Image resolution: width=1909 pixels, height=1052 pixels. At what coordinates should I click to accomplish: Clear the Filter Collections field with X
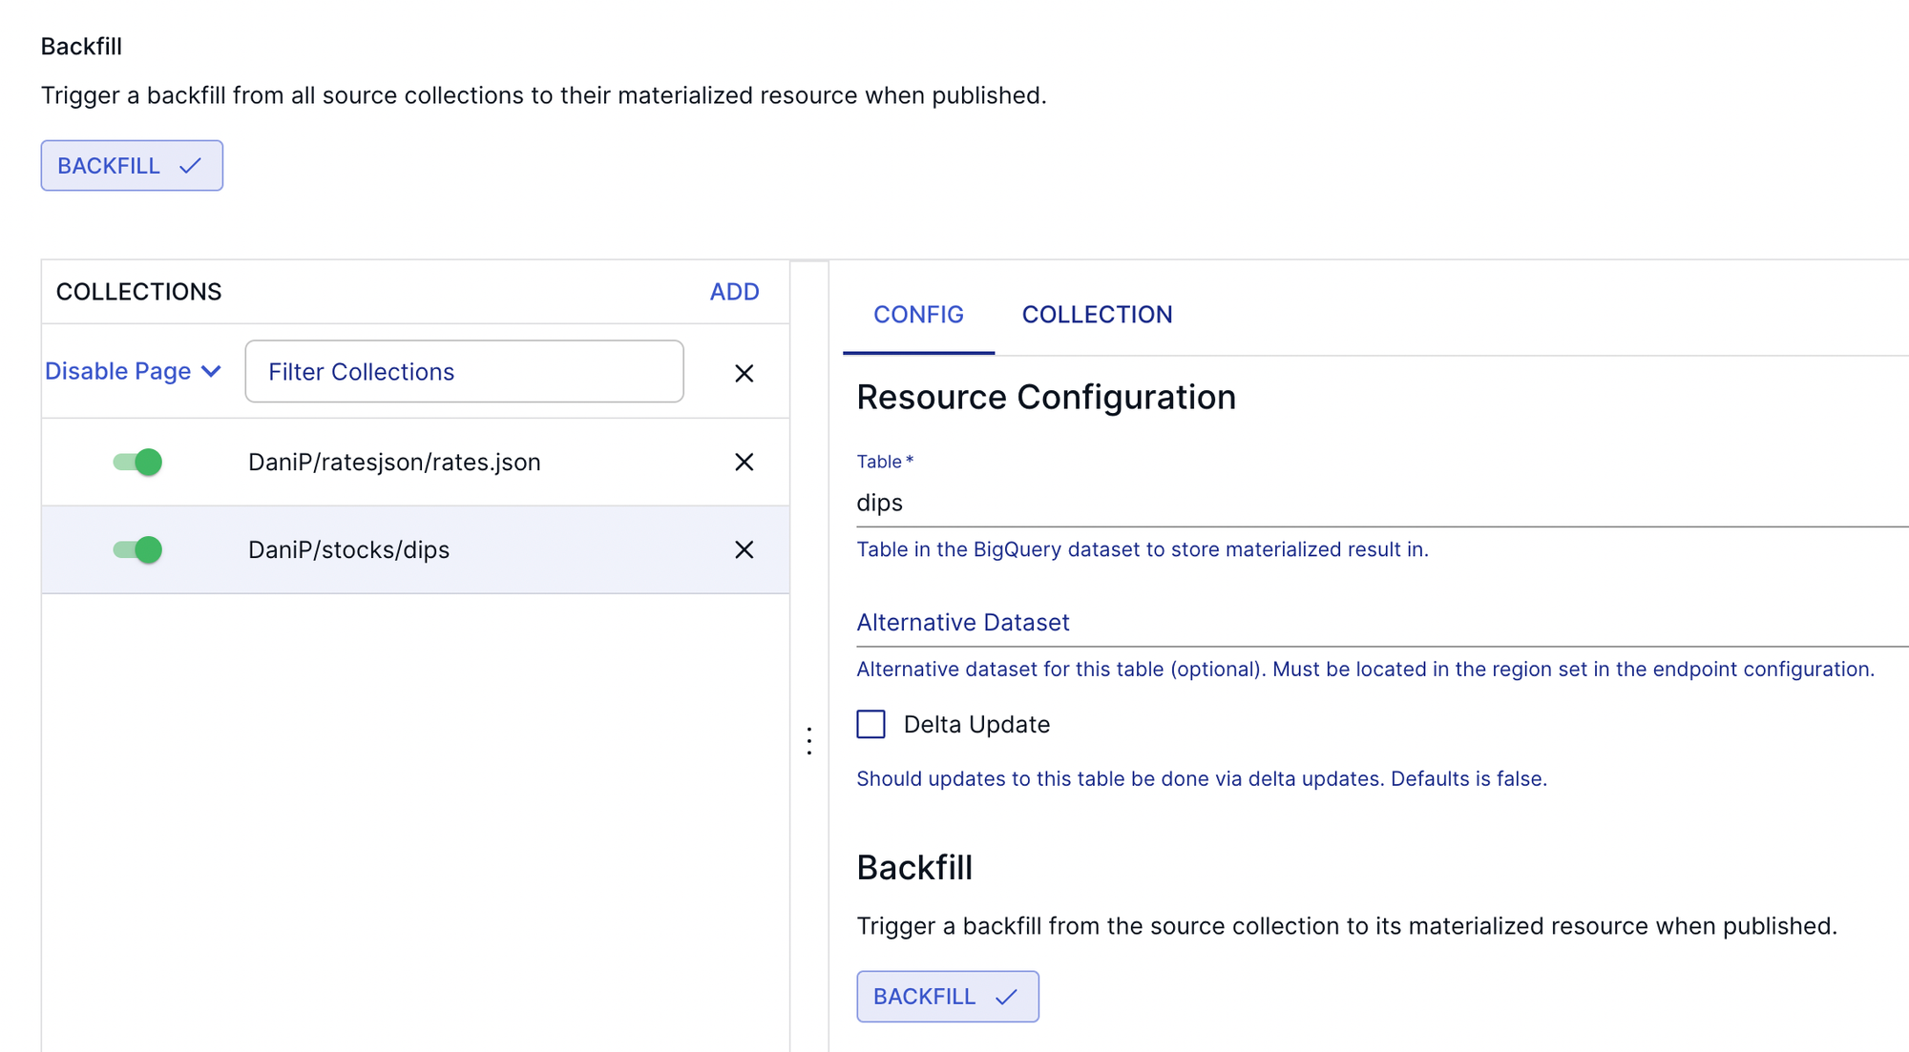(x=744, y=373)
